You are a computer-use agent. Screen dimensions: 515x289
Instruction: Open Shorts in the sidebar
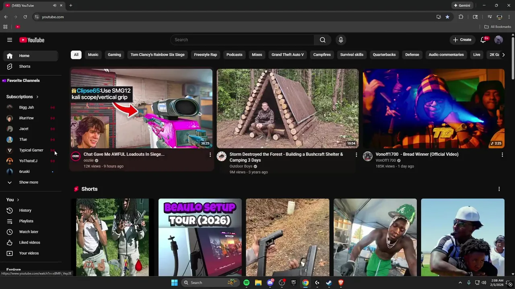[31, 67]
